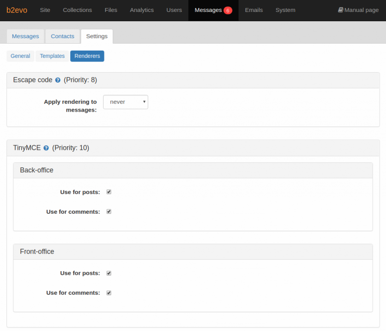The image size is (386, 331).
Task: Click Back-office Use for comments label
Action: click(73, 212)
